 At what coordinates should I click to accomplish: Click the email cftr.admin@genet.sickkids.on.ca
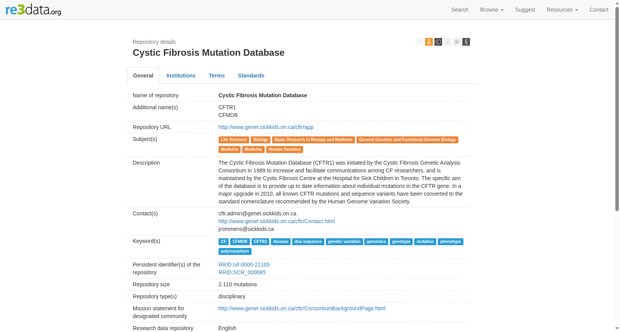coord(257,213)
